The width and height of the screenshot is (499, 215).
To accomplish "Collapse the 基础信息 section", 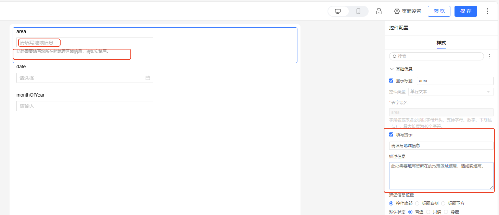I will [392, 69].
